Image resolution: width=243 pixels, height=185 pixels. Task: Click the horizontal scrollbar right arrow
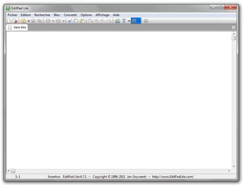click(x=229, y=171)
